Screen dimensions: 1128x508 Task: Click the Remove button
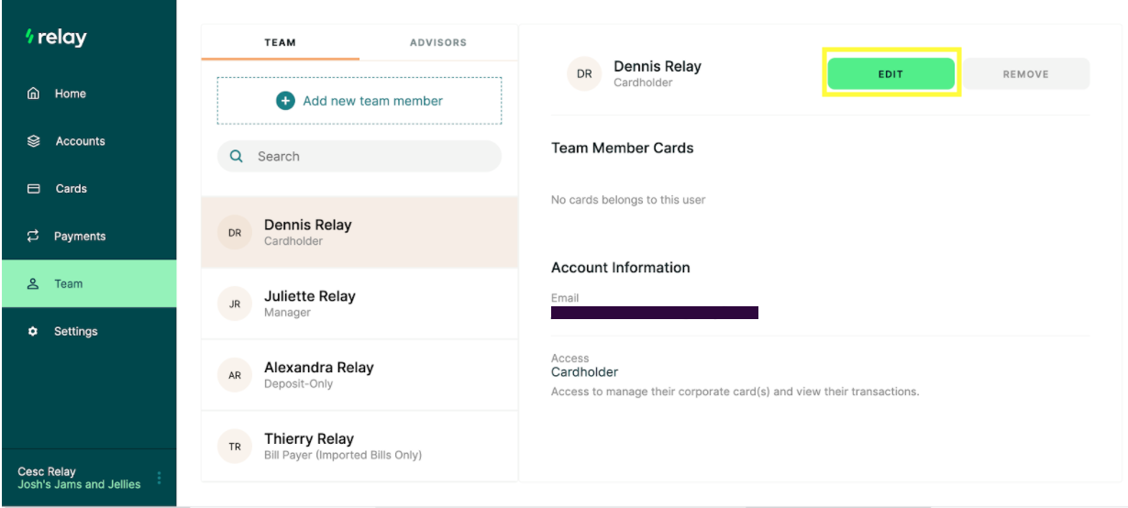[x=1025, y=74]
